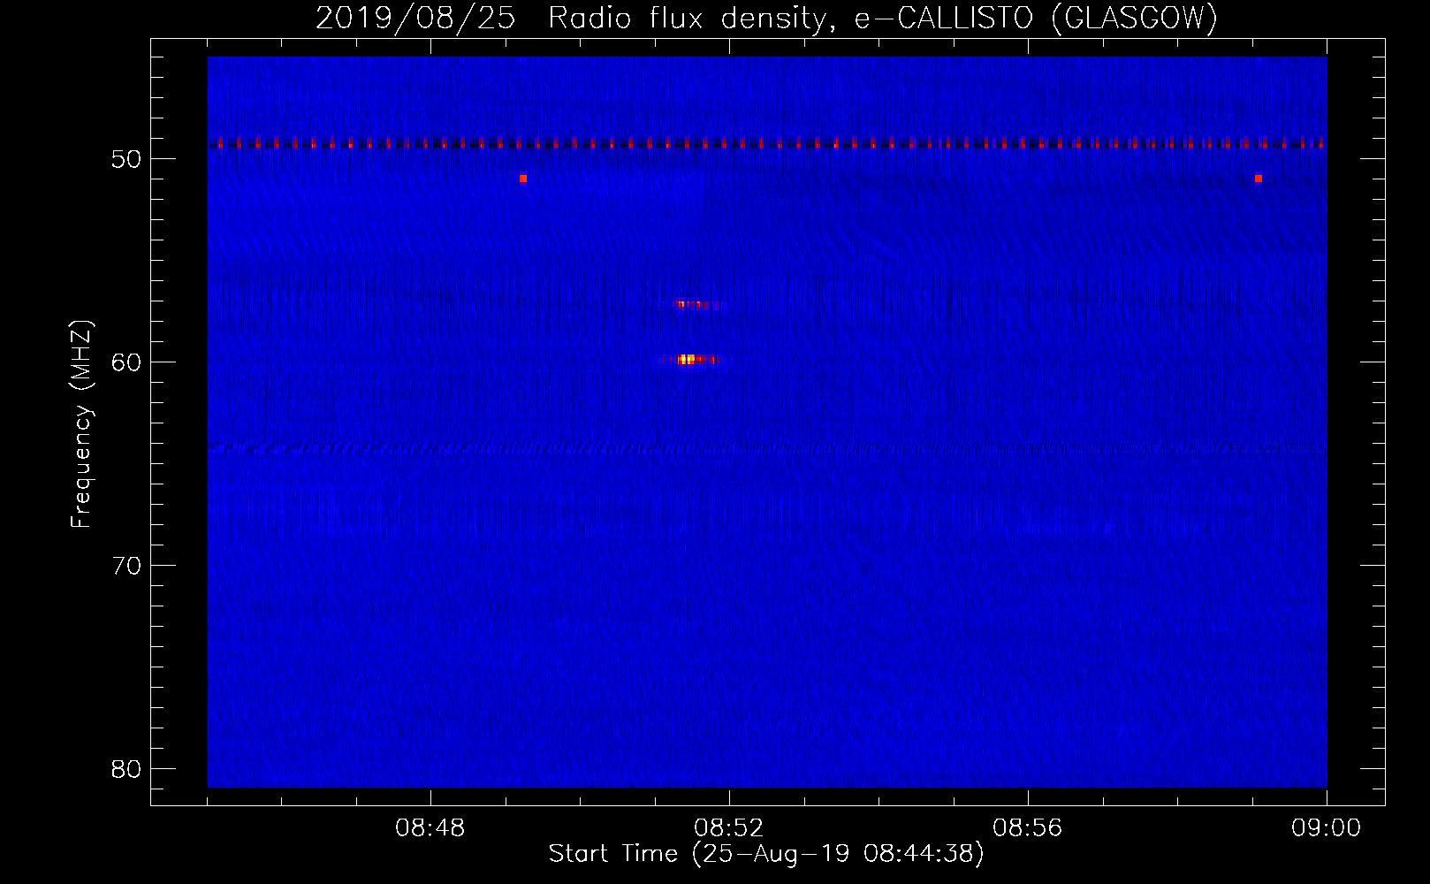The height and width of the screenshot is (884, 1430).
Task: Click the 09:00 time tick label
Action: pos(1327,828)
